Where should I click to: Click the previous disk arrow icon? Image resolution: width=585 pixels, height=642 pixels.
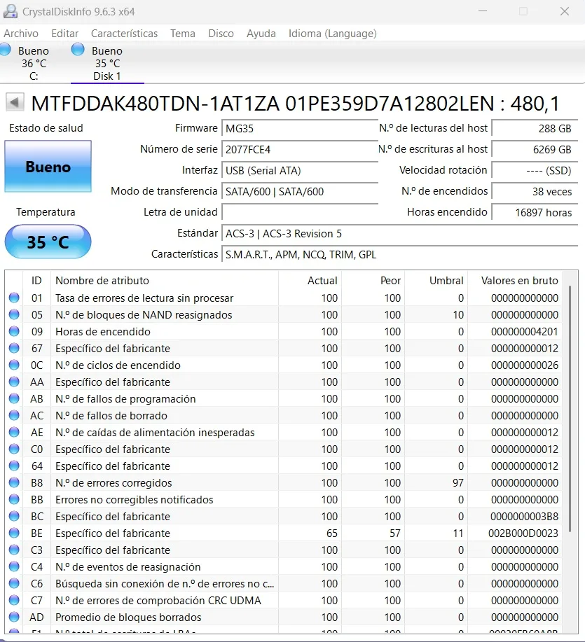click(x=15, y=102)
